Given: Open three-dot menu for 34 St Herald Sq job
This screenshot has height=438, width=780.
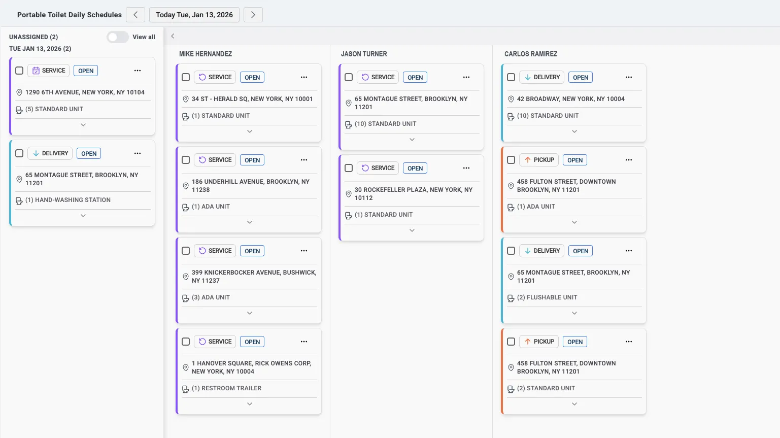Looking at the screenshot, I should coord(304,77).
